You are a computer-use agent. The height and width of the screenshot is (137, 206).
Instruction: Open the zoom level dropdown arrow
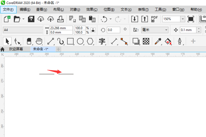[x=183, y=19]
